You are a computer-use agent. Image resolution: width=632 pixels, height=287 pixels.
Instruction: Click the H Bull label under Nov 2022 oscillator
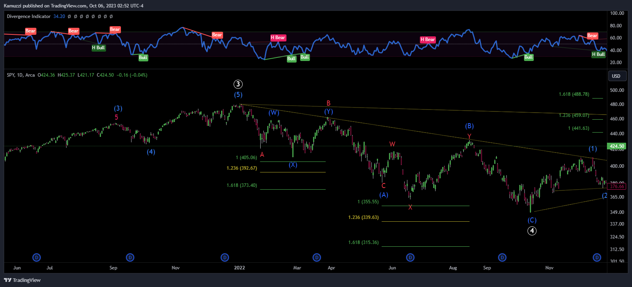tap(598, 54)
